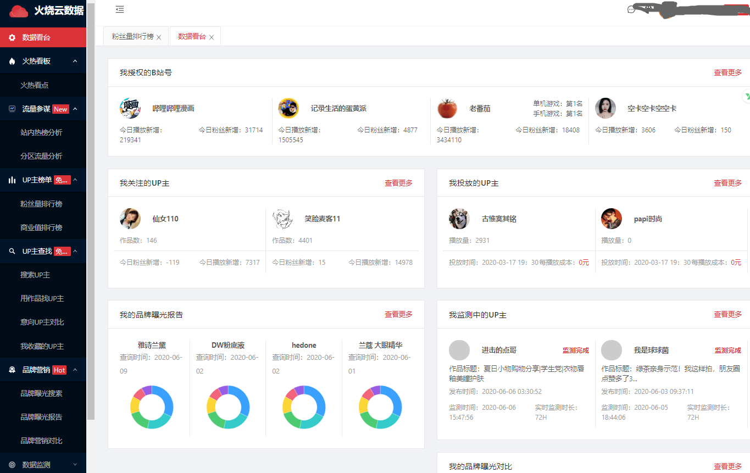Close the 粉丝量排行榜 tab
The width and height of the screenshot is (750, 473).
(x=159, y=37)
